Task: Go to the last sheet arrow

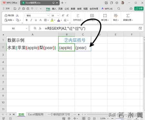Action: pyautogui.click(x=14, y=115)
